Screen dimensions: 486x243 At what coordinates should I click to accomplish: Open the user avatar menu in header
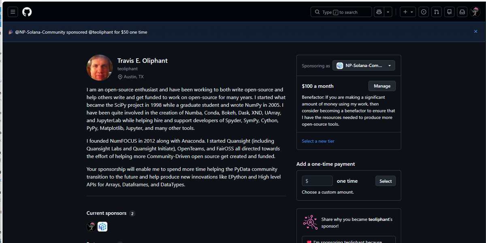click(475, 12)
